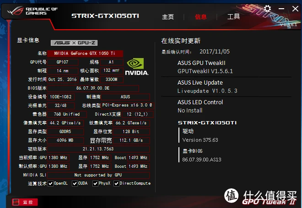
Task: Click the 显存大小 value 4096 MB
Action: coord(65,140)
